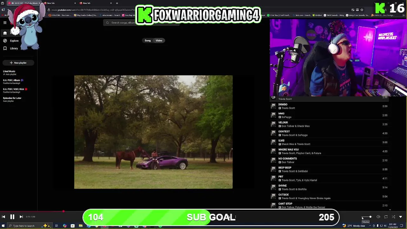Open the G.6. FOX | Album playlist
The image size is (407, 229).
[x=13, y=82]
